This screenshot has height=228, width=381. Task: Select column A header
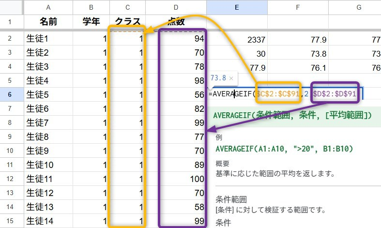[x=48, y=7]
